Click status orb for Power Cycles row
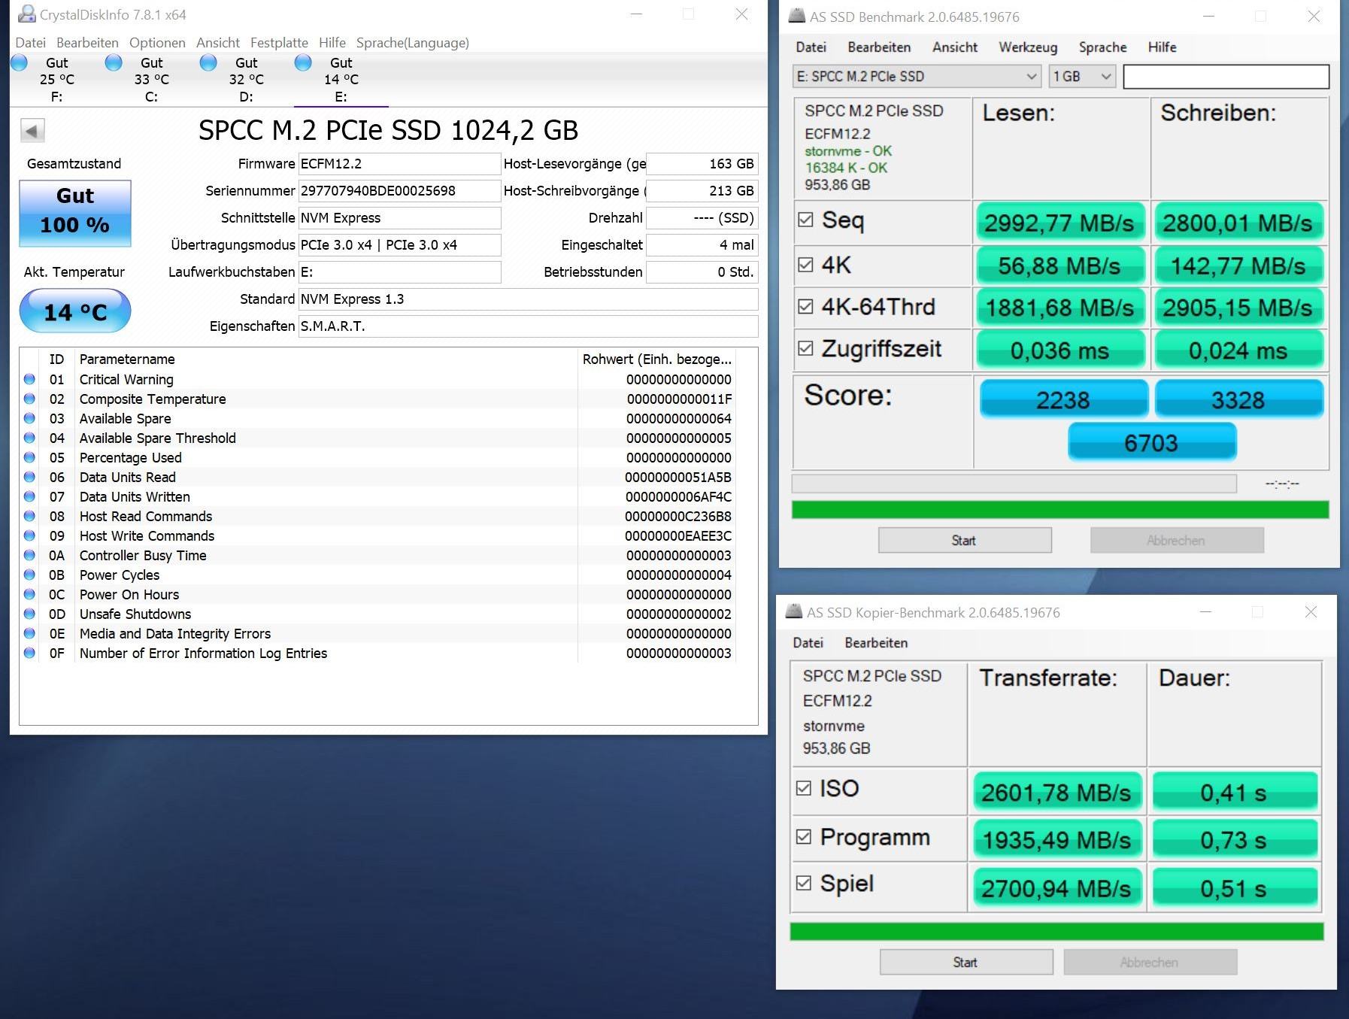This screenshot has width=1349, height=1019. pyautogui.click(x=29, y=575)
